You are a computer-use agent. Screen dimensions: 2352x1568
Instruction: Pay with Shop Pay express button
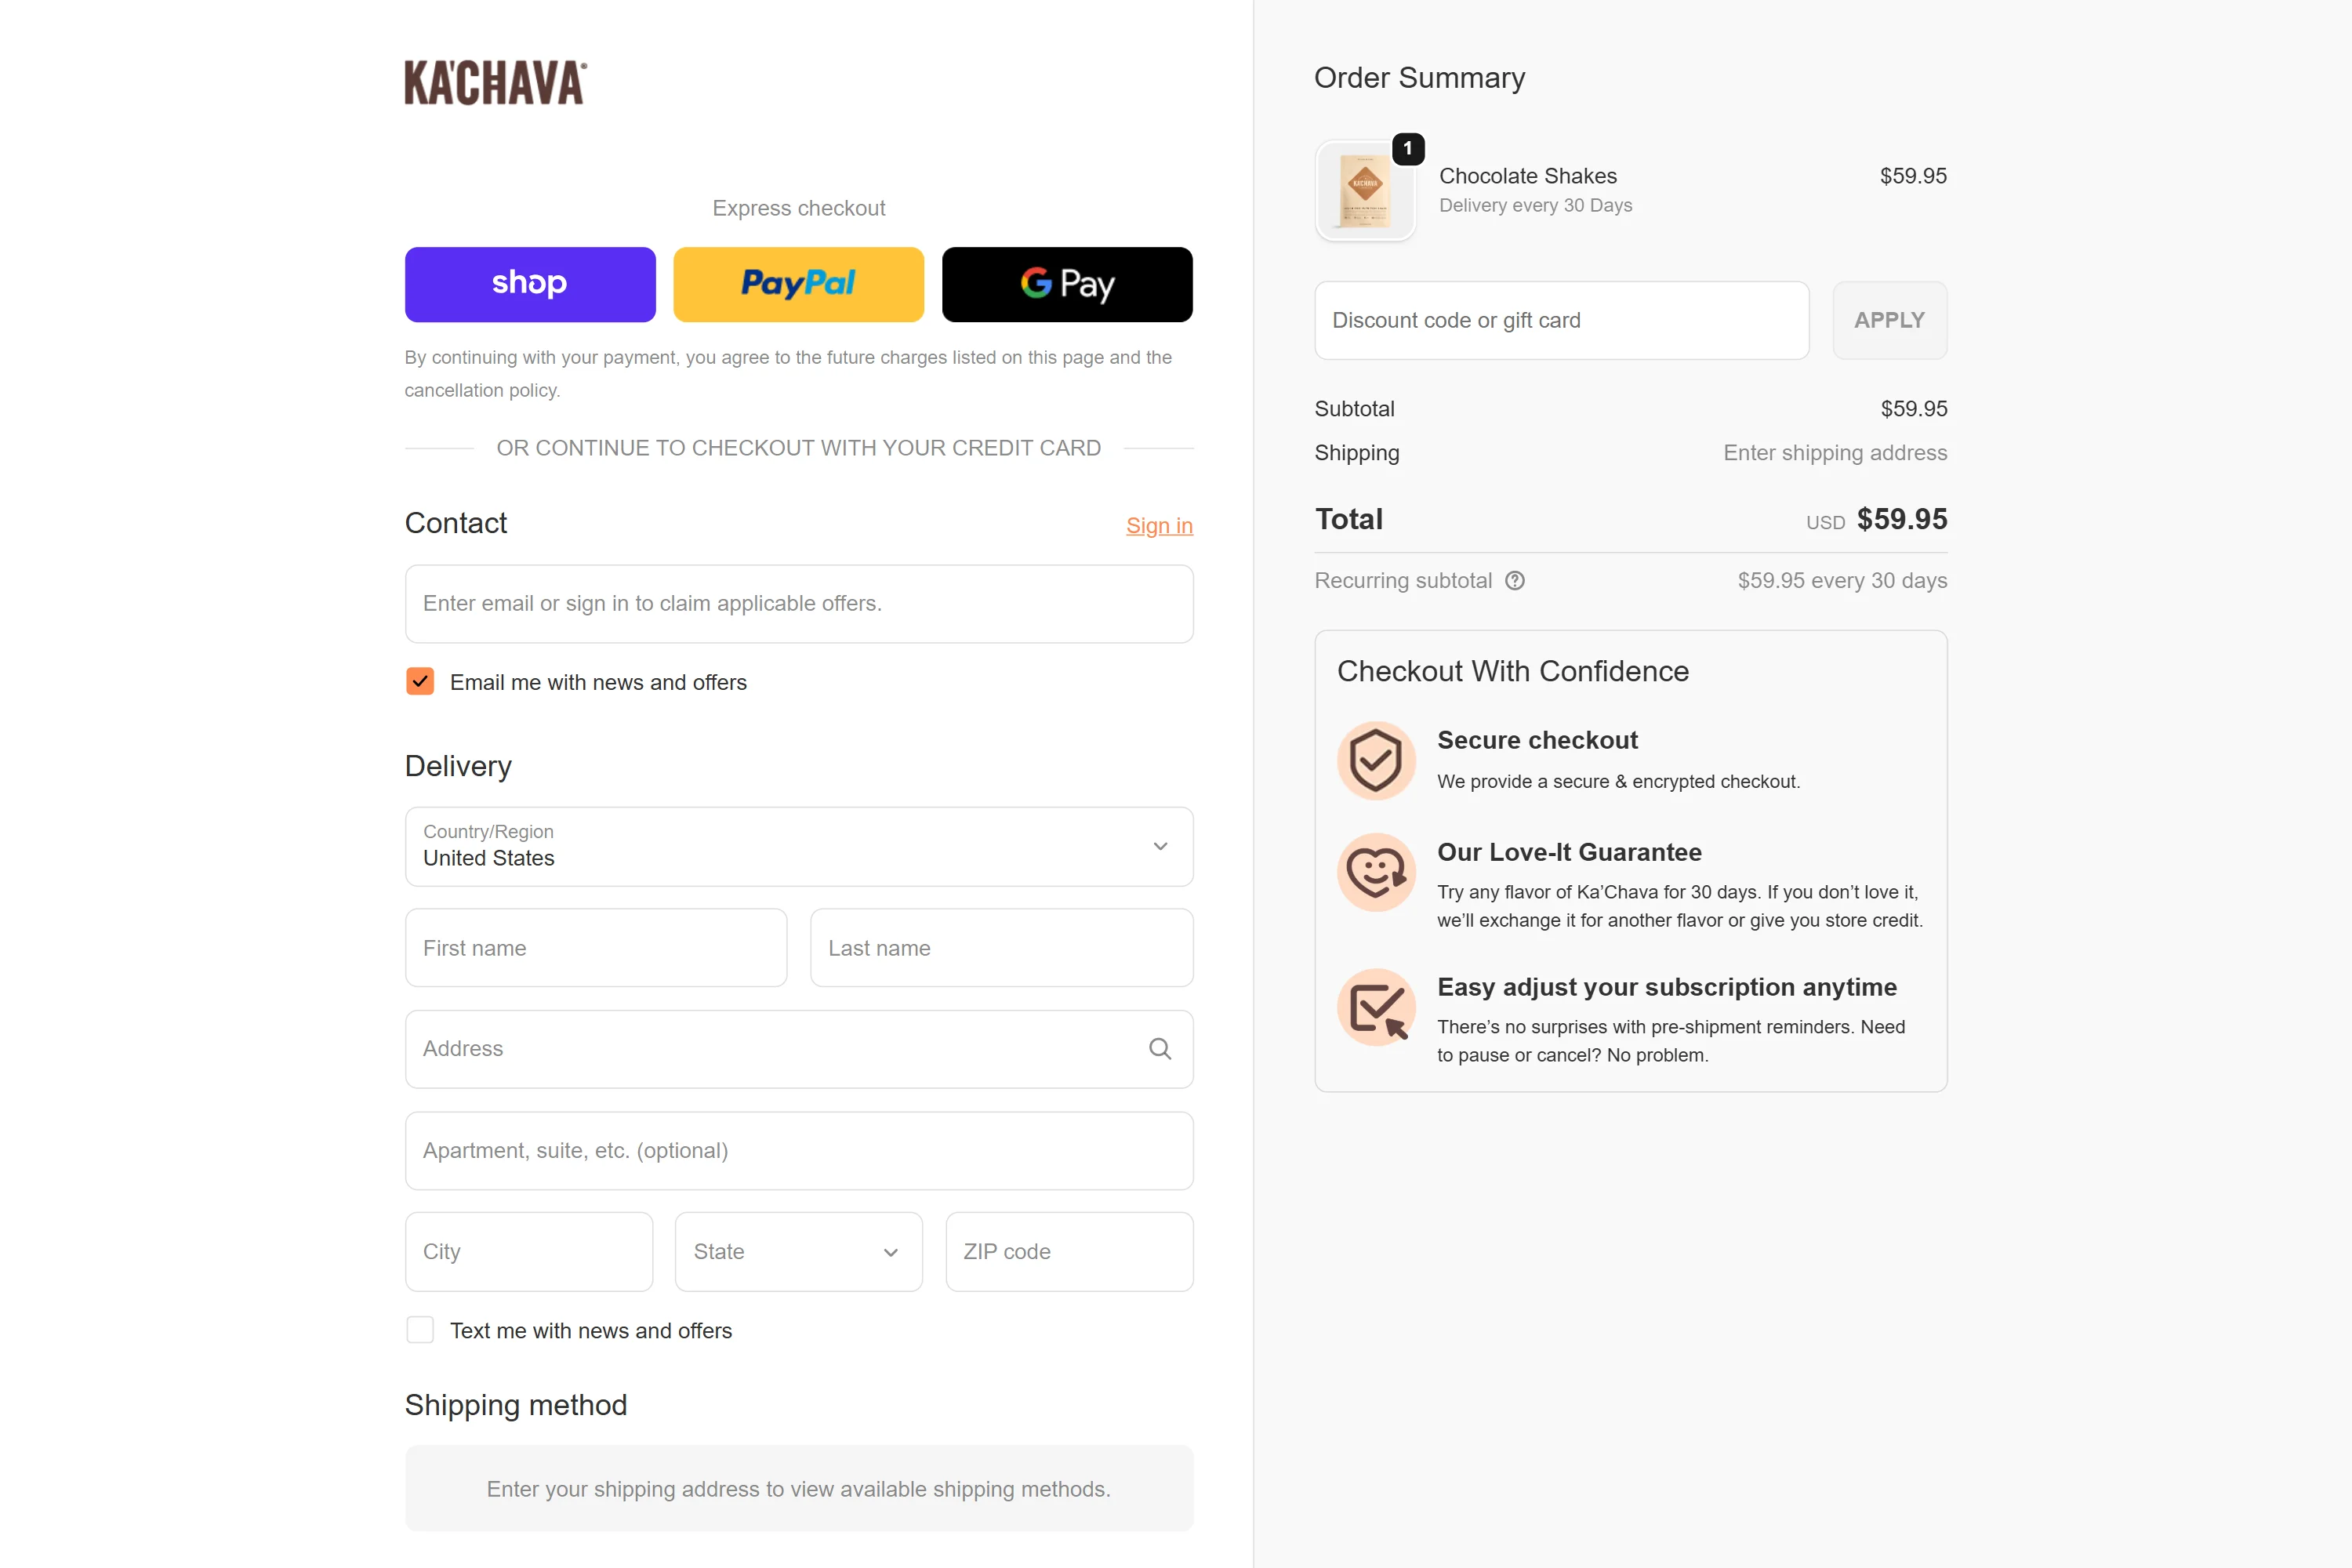pyautogui.click(x=530, y=285)
